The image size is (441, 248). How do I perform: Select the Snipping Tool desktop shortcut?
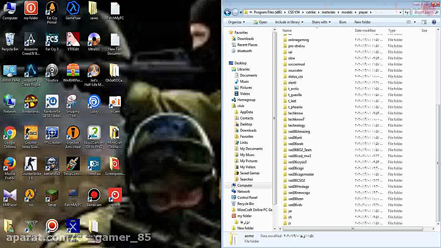point(73,106)
